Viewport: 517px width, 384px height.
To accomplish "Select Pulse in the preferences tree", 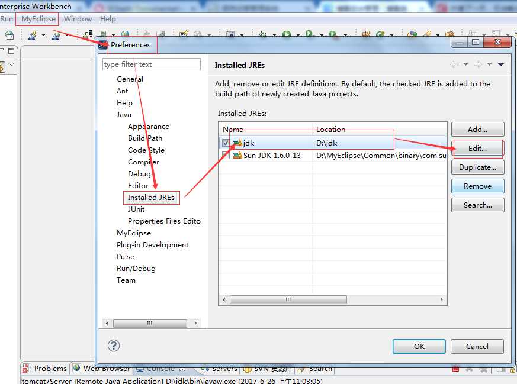I will (126, 257).
